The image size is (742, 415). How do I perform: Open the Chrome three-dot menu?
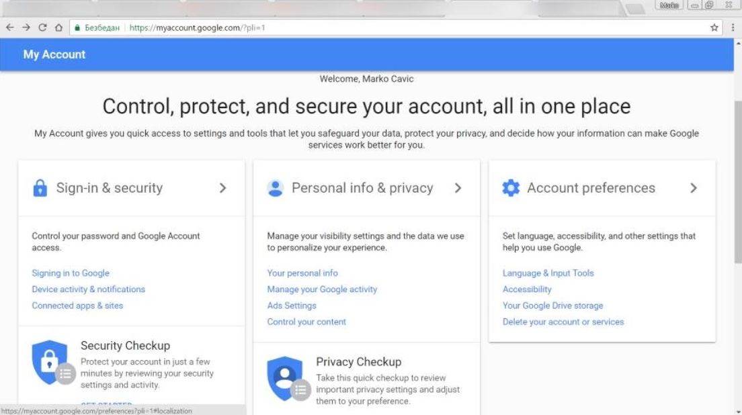[733, 28]
